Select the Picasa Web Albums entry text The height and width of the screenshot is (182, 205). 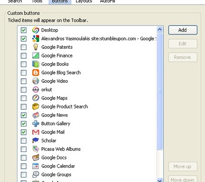(x=61, y=149)
